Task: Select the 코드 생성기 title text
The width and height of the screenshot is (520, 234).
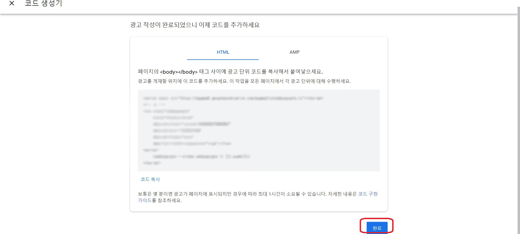Action: pos(43,4)
